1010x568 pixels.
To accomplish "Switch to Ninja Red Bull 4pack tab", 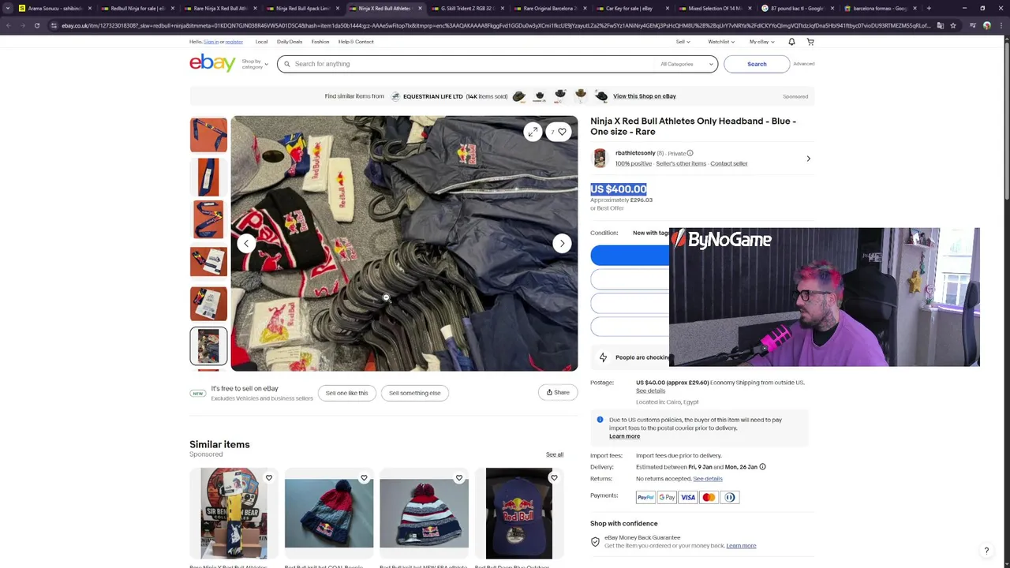I will [302, 8].
